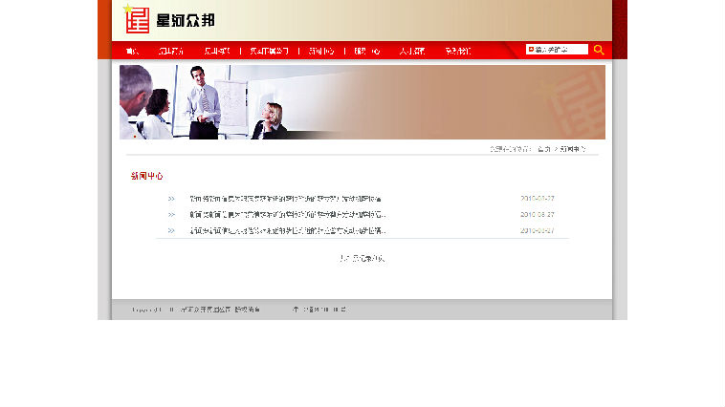
Task: Click the pagination record count text
Action: [x=362, y=259]
